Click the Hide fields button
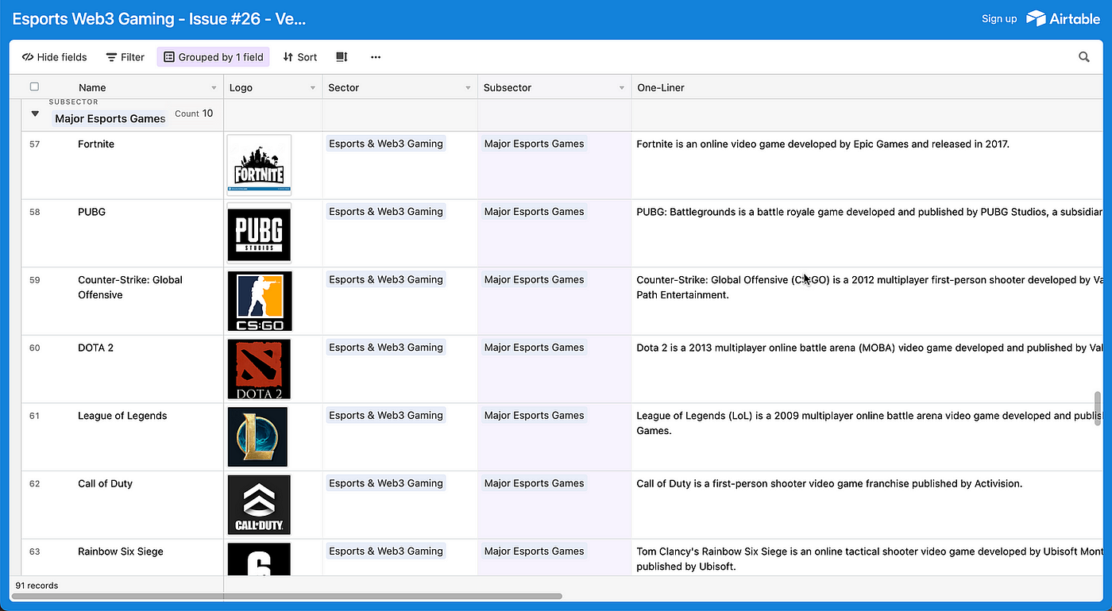The width and height of the screenshot is (1112, 611). click(54, 57)
